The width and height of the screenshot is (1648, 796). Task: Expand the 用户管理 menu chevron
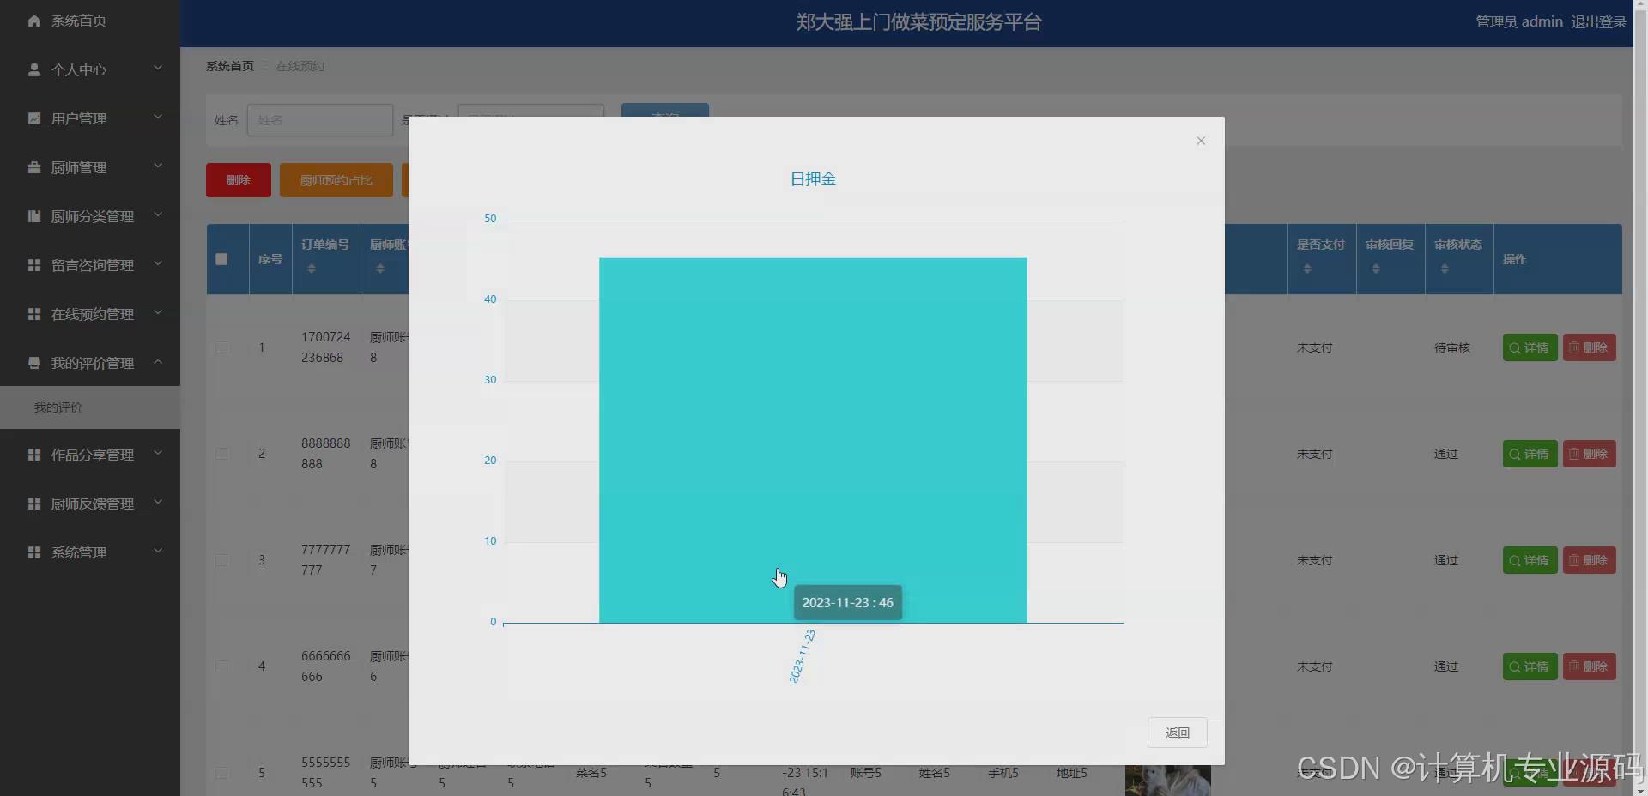click(x=158, y=117)
